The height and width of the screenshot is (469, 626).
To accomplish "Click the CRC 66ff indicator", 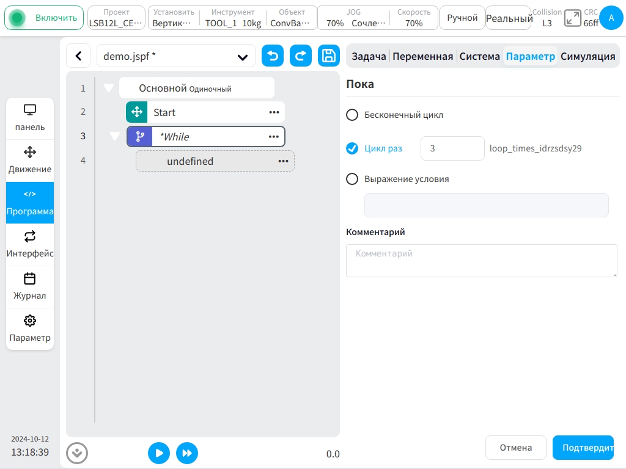I will pos(591,18).
